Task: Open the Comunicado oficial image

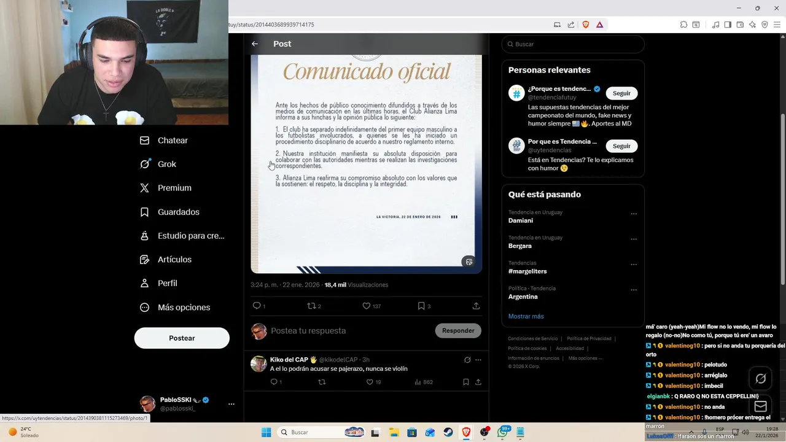Action: pos(366,163)
